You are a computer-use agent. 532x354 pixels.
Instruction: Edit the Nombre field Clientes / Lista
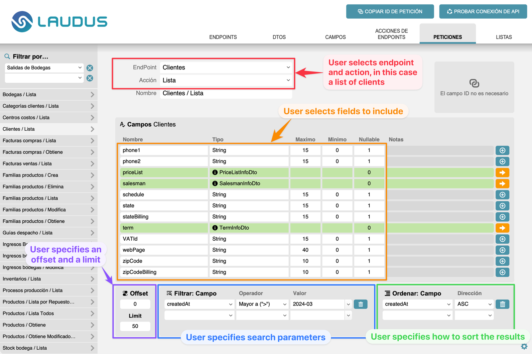(x=226, y=93)
